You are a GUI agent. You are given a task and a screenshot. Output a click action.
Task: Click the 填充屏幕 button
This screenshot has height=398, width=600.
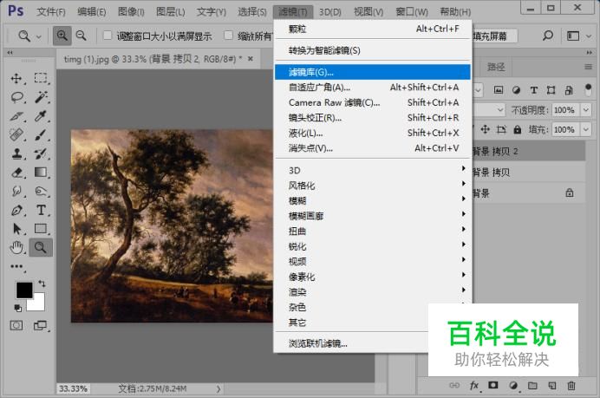(495, 36)
